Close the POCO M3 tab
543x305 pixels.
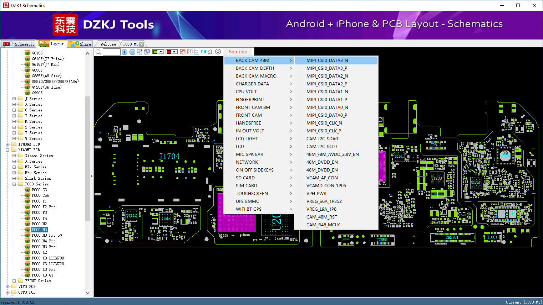[x=142, y=44]
